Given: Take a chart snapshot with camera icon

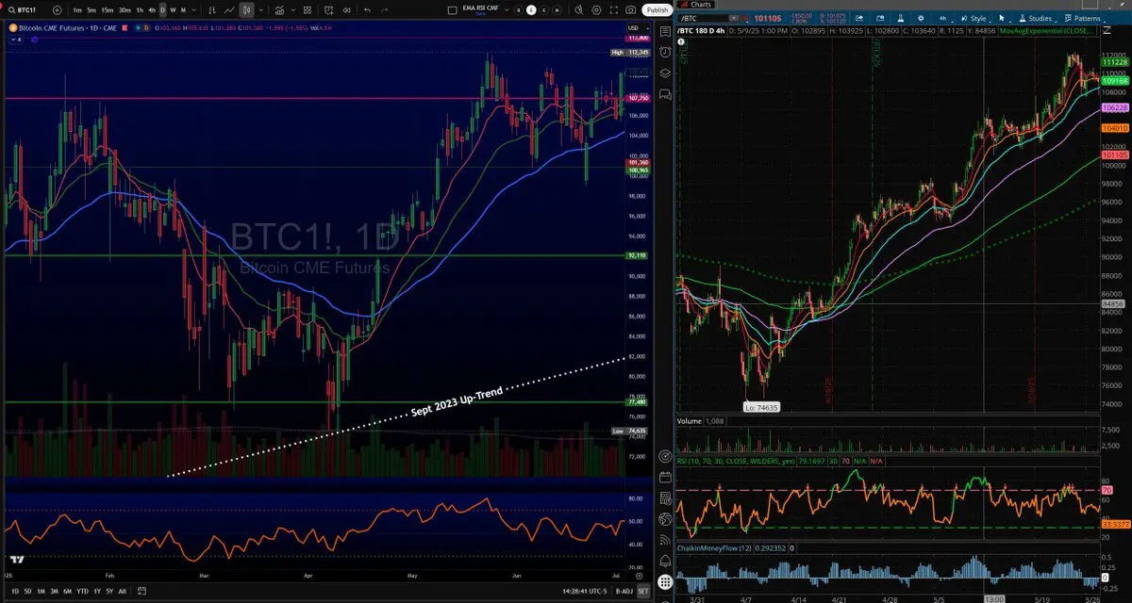Looking at the screenshot, I should (x=630, y=9).
